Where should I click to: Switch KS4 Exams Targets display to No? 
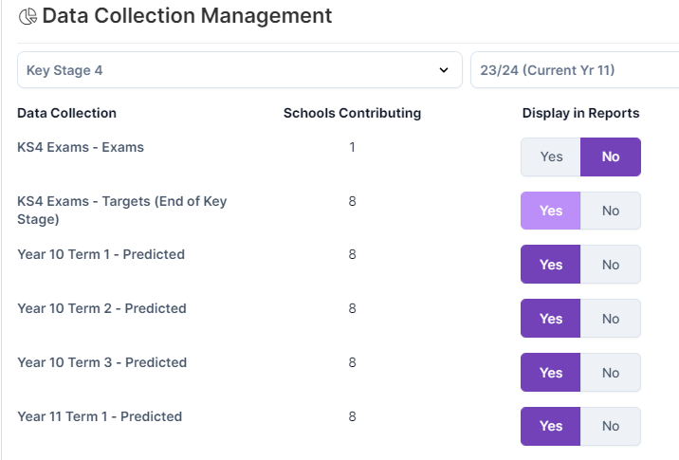pyautogui.click(x=611, y=211)
